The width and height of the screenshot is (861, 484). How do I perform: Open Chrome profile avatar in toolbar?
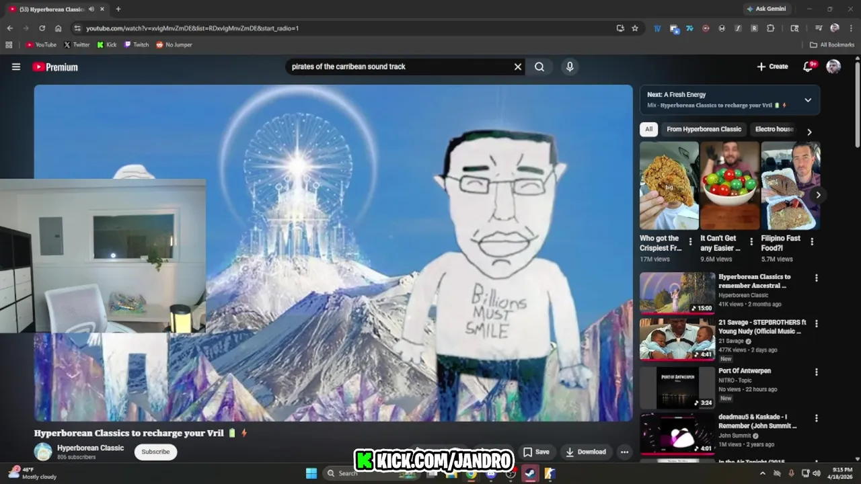click(835, 28)
